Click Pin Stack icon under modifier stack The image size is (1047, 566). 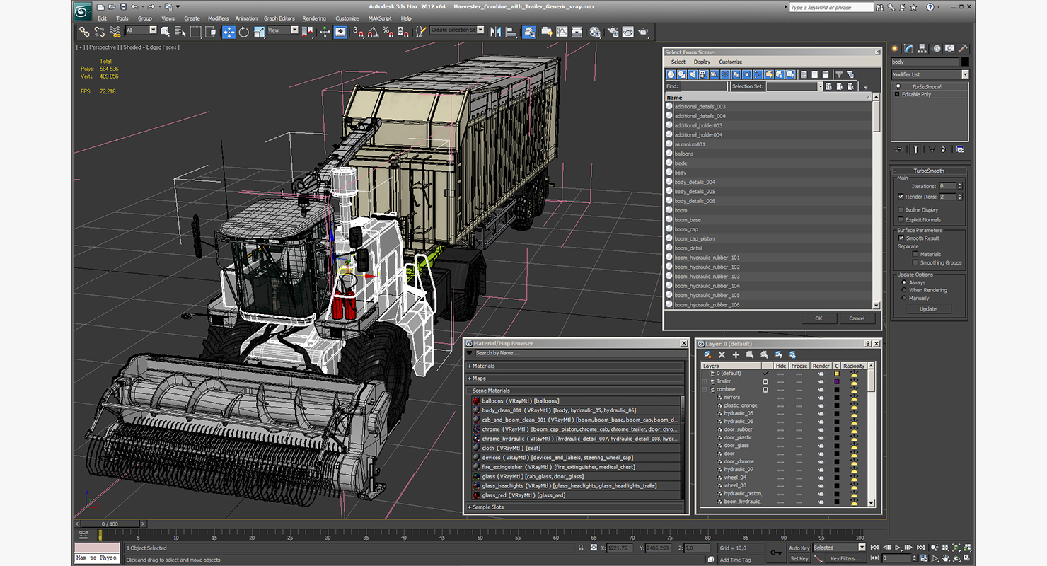899,149
